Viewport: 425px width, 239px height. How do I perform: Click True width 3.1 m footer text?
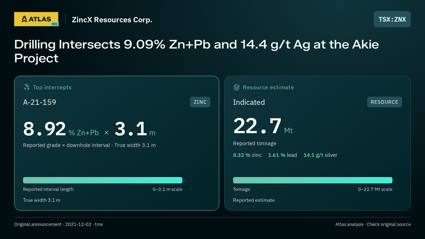tap(41, 200)
